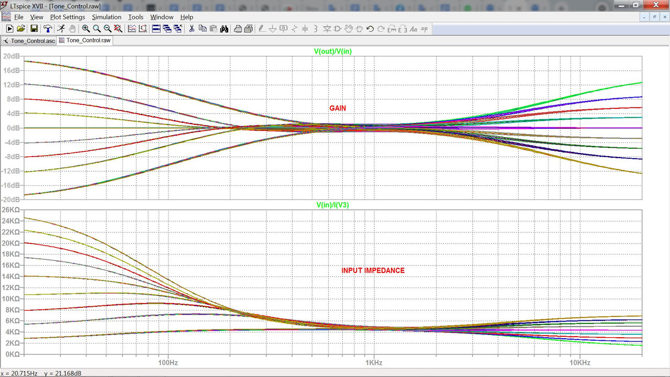Halt the simulation with the hand icon

pos(72,29)
